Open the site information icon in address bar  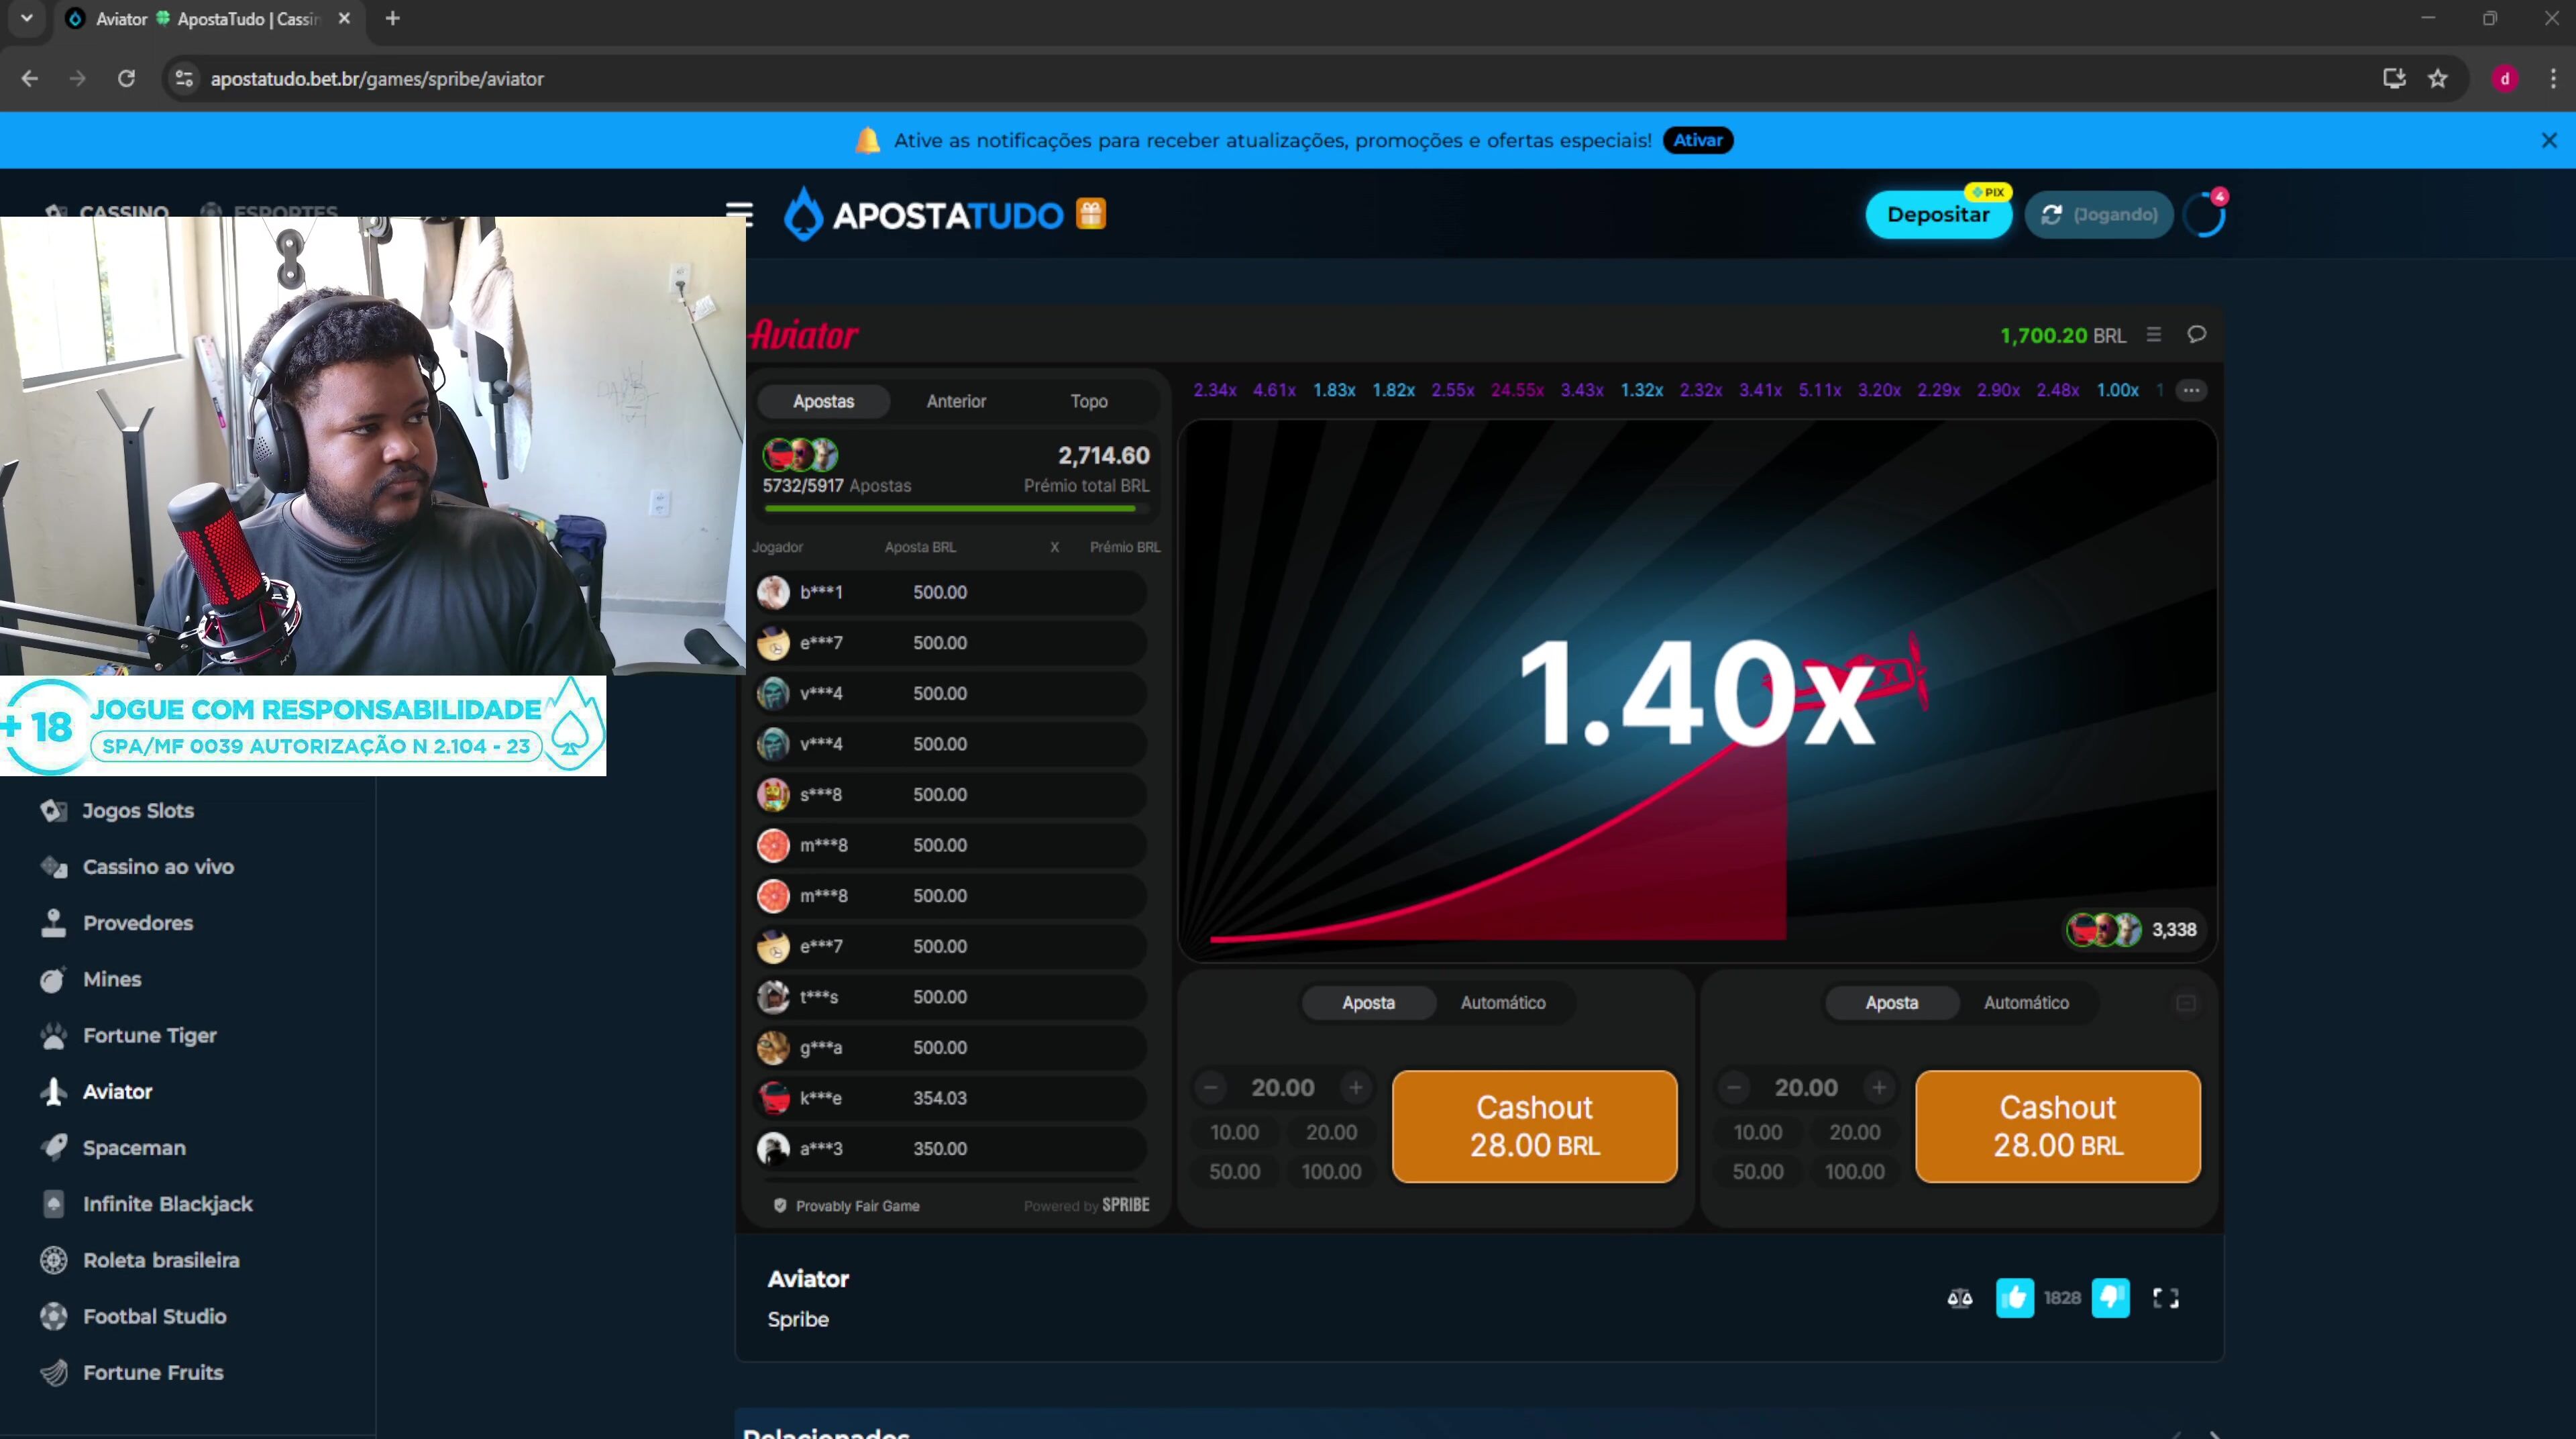pos(184,78)
